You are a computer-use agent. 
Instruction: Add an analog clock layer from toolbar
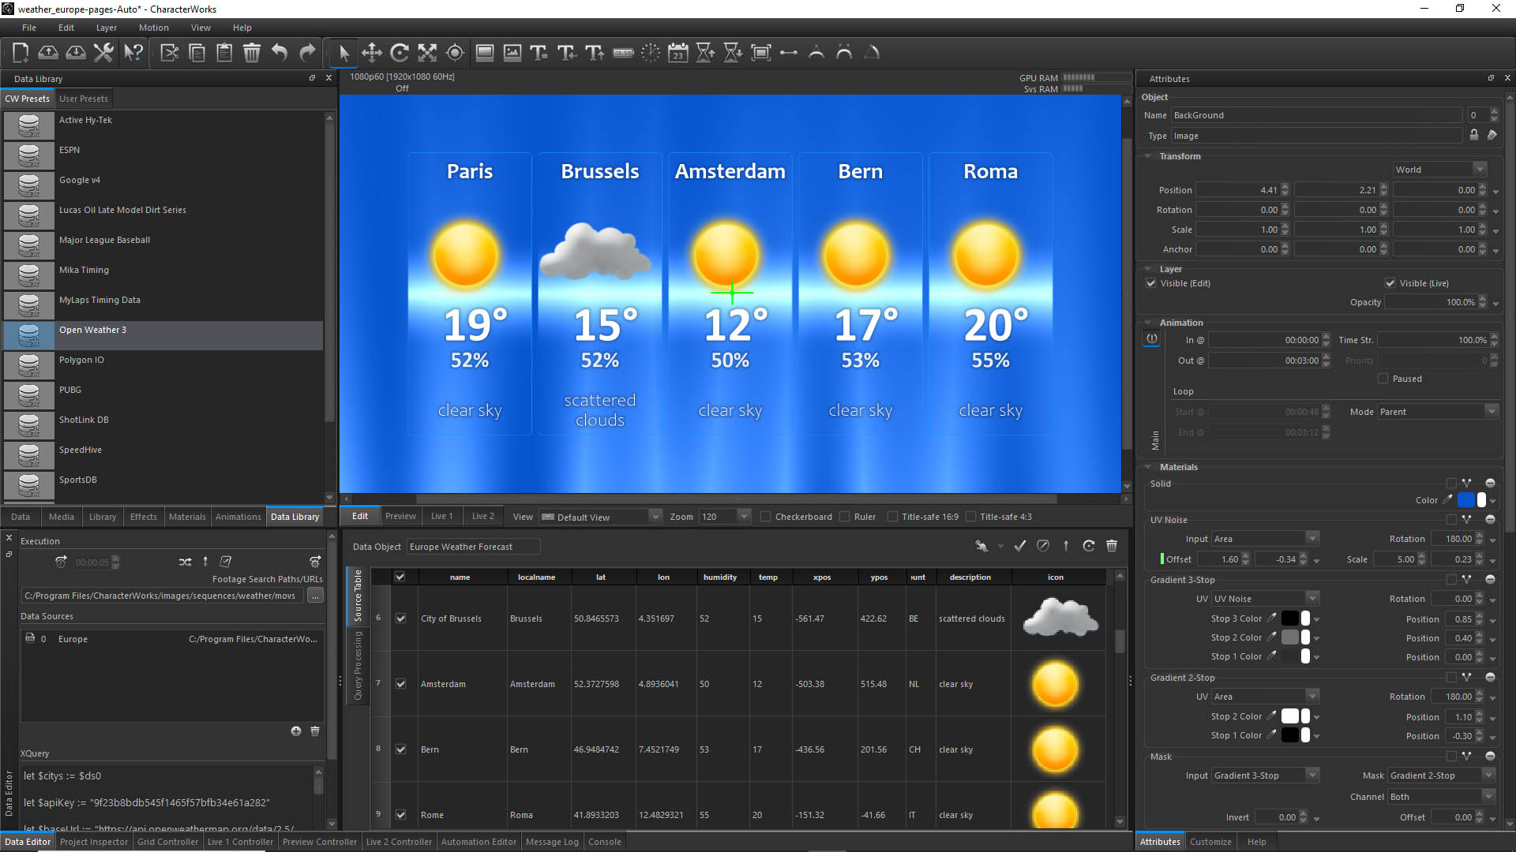click(651, 53)
